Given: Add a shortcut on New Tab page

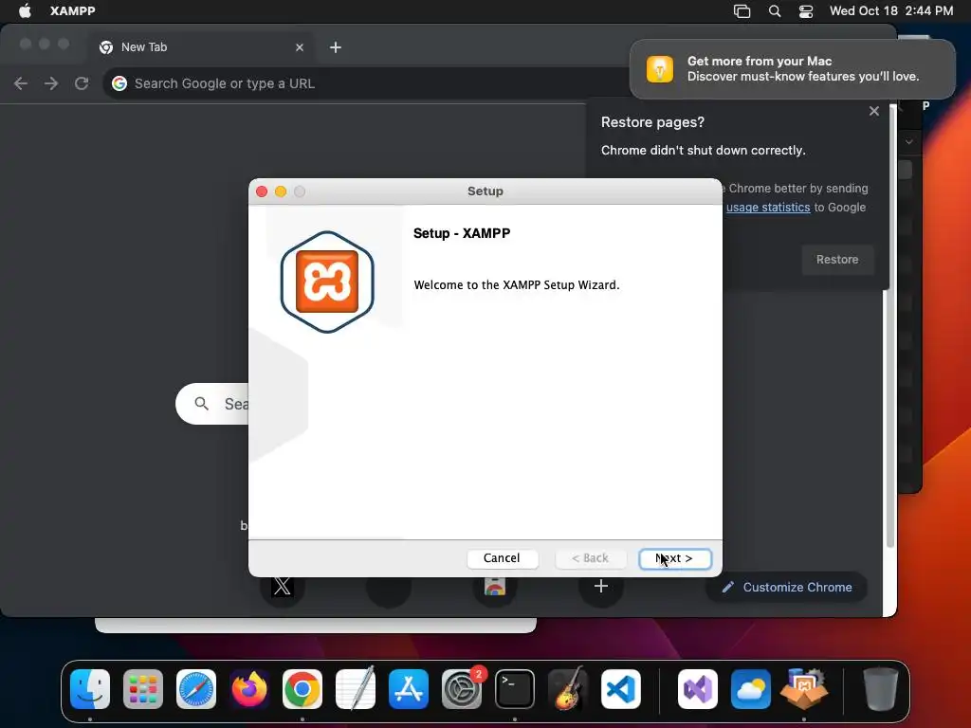Looking at the screenshot, I should pyautogui.click(x=600, y=586).
